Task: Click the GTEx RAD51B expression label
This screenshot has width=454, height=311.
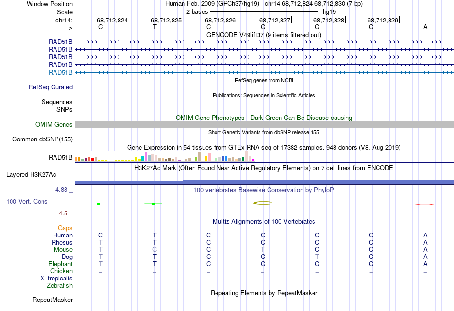Action: point(61,158)
